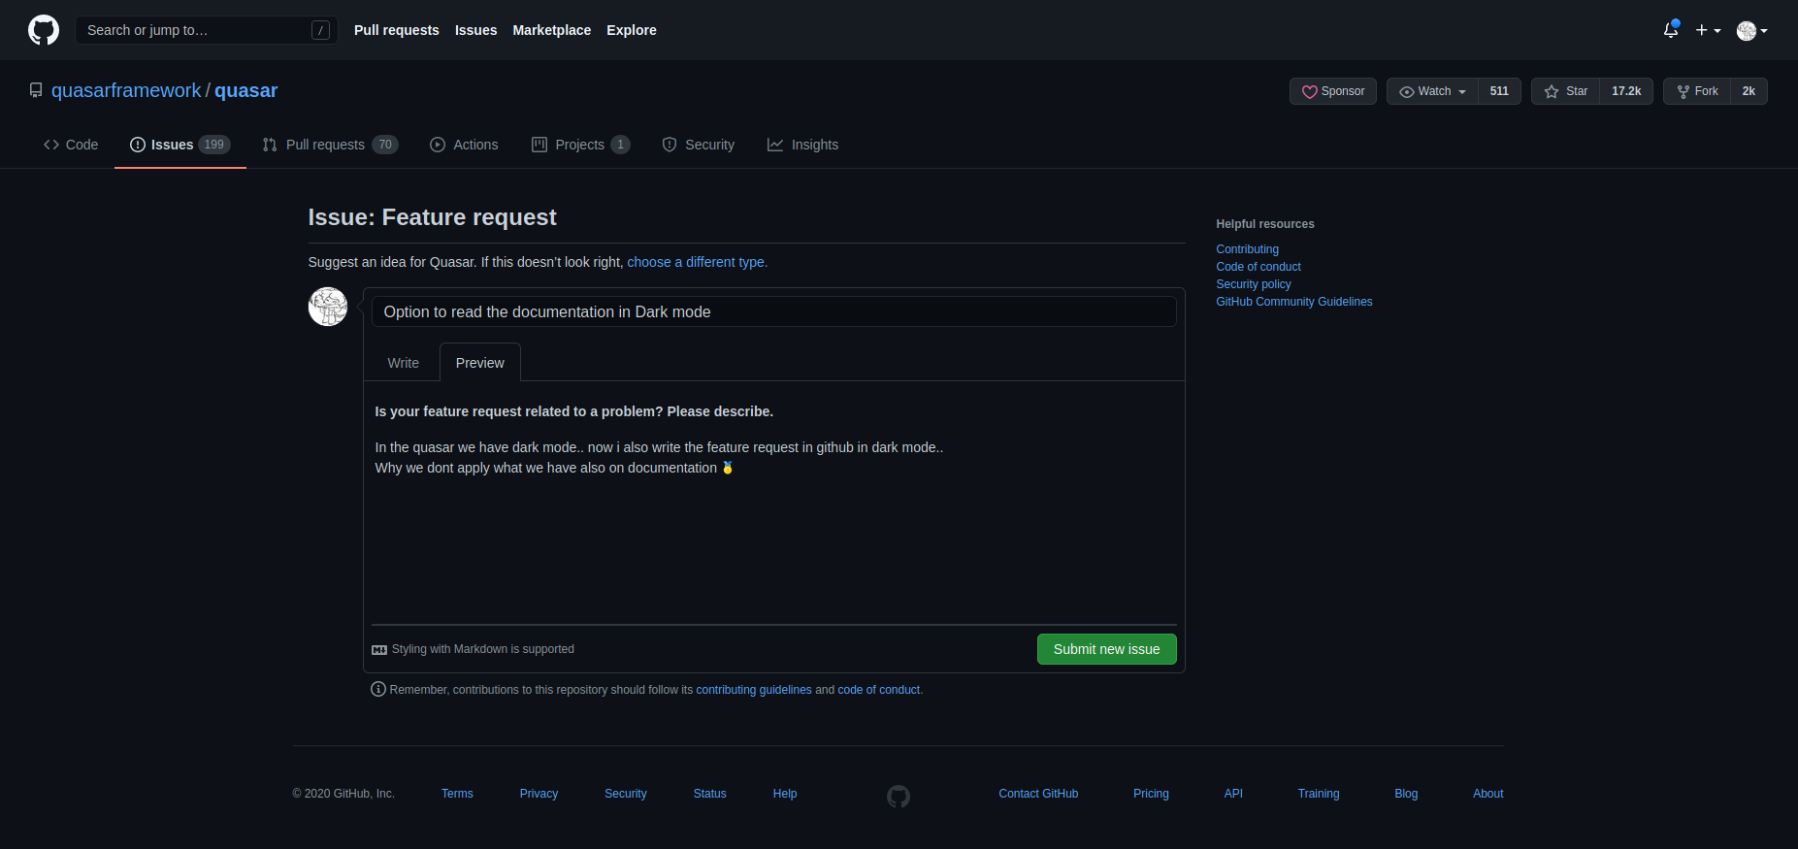Star the quasar repository
Image resolution: width=1798 pixels, height=849 pixels.
click(1566, 91)
